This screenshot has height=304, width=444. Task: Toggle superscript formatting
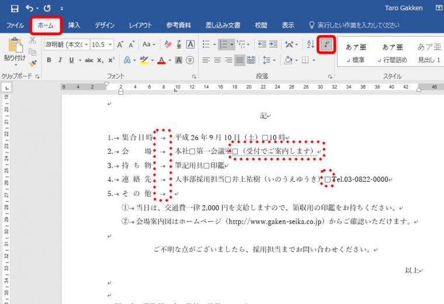coord(111,60)
